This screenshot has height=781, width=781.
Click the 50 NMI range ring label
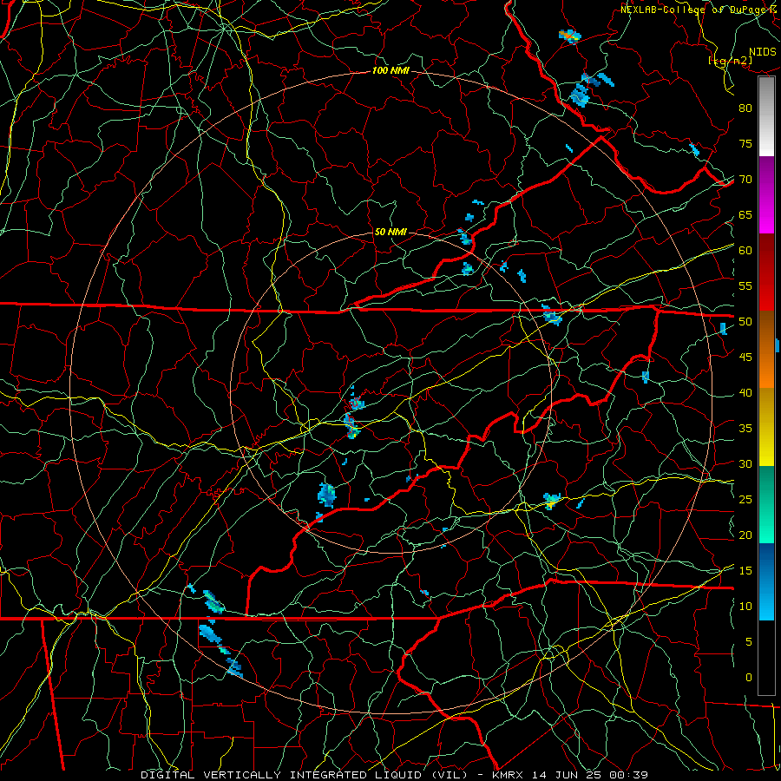pyautogui.click(x=390, y=232)
